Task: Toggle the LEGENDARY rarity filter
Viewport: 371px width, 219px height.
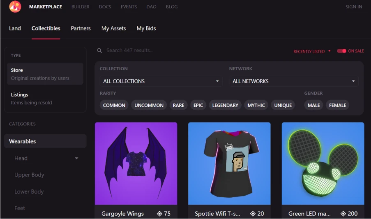Action: pos(225,105)
